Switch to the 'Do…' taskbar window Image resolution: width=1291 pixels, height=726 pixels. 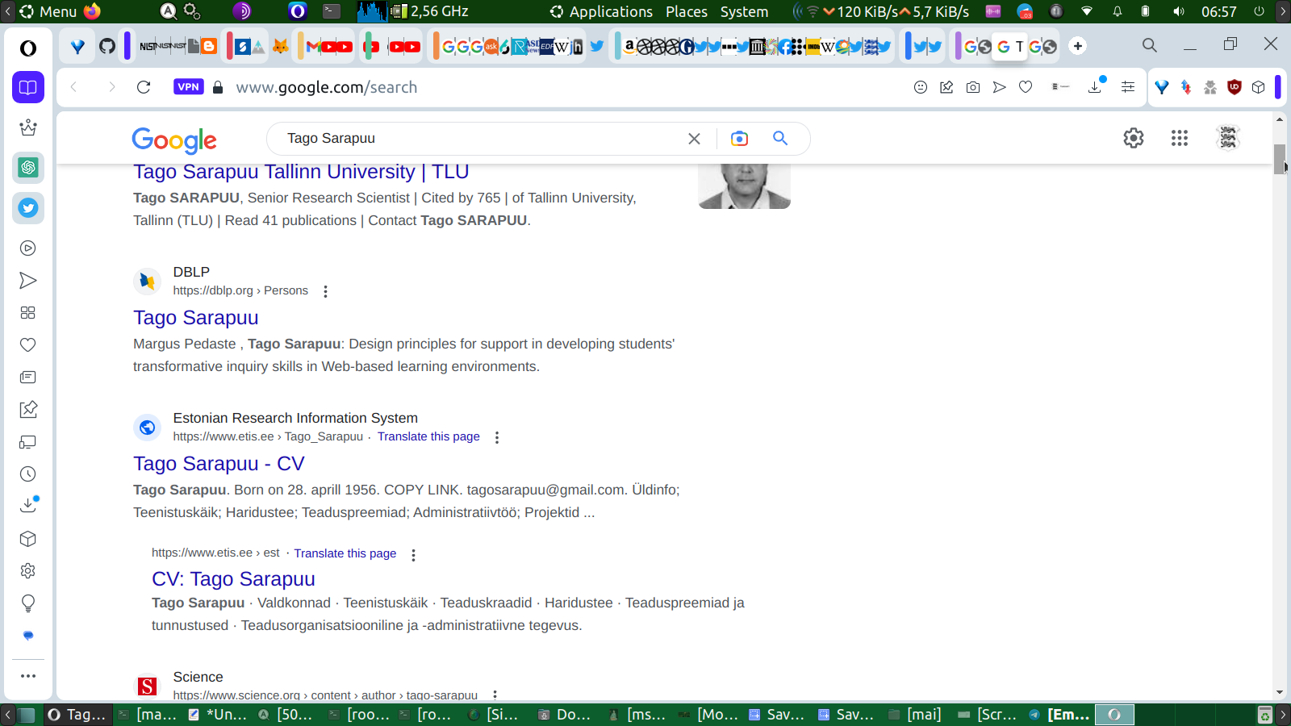pyautogui.click(x=565, y=715)
